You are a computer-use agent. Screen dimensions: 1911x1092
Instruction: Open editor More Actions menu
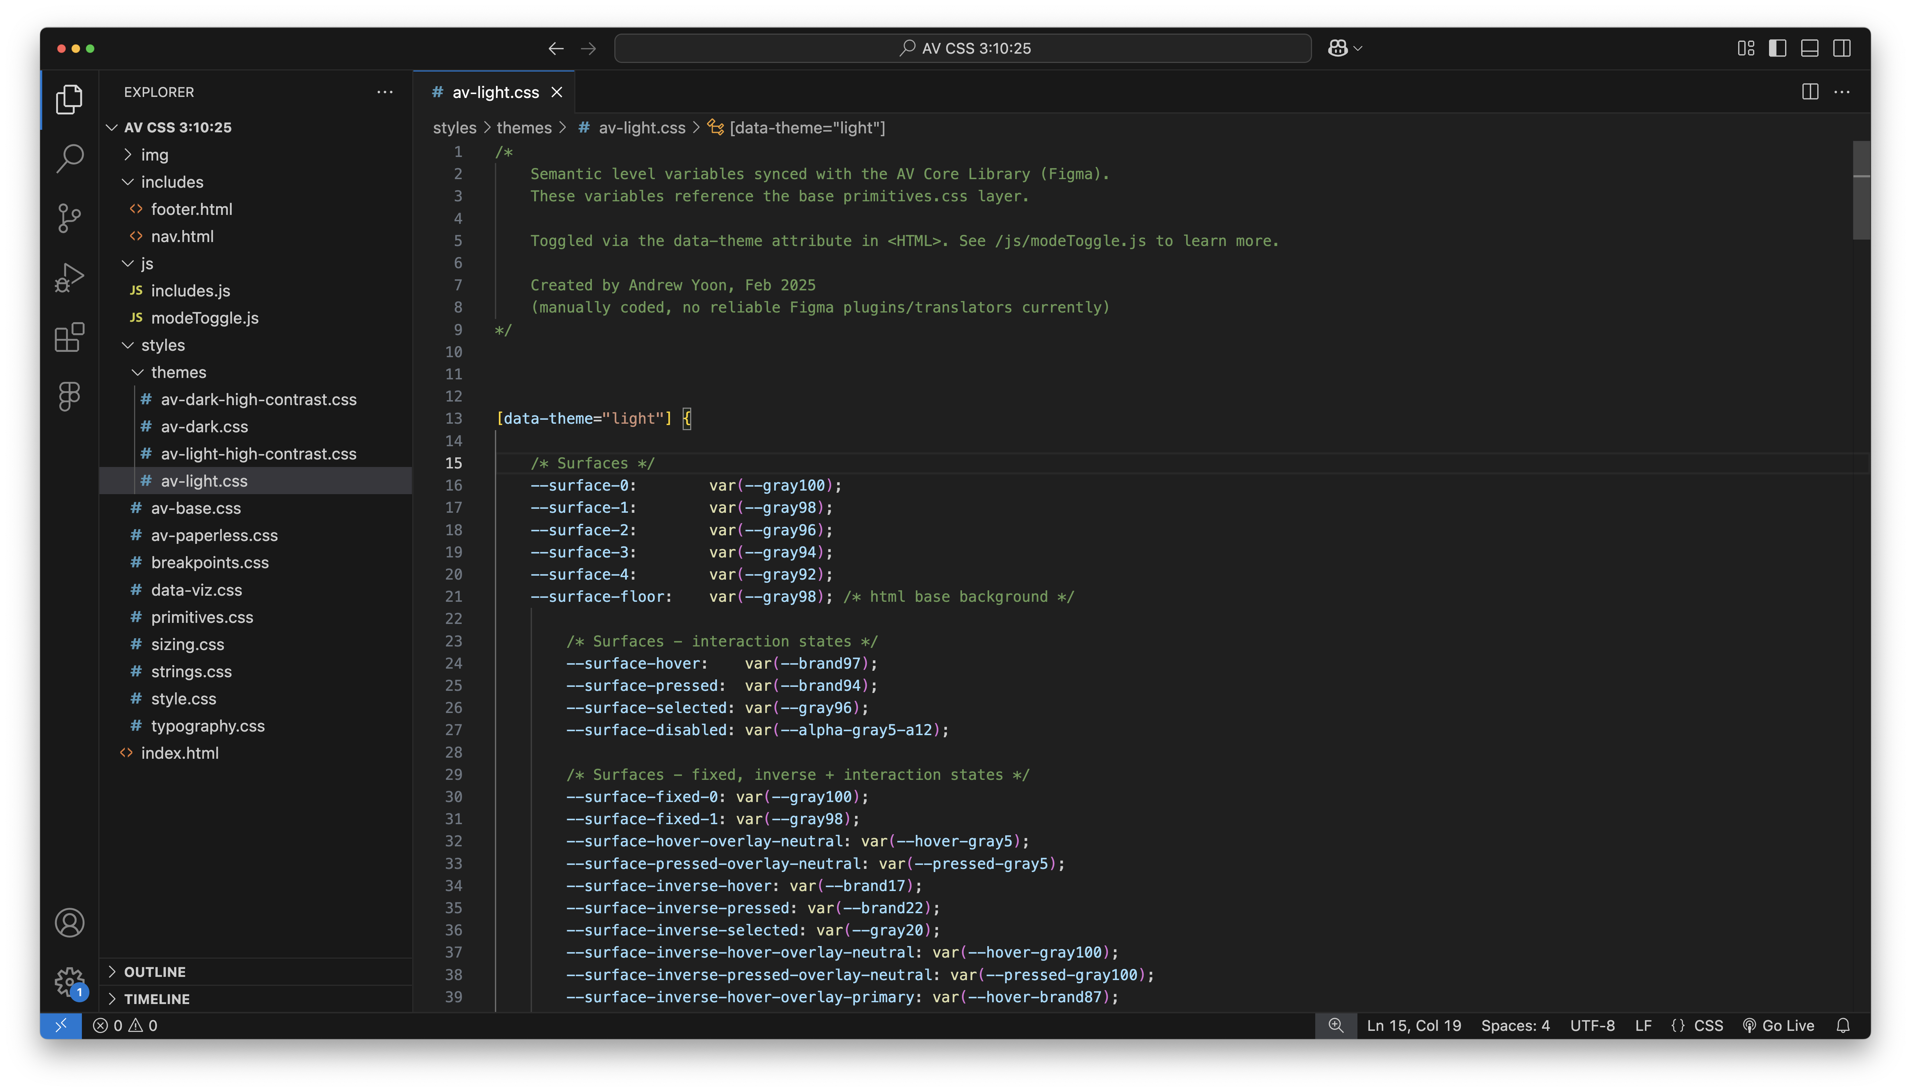click(1842, 92)
